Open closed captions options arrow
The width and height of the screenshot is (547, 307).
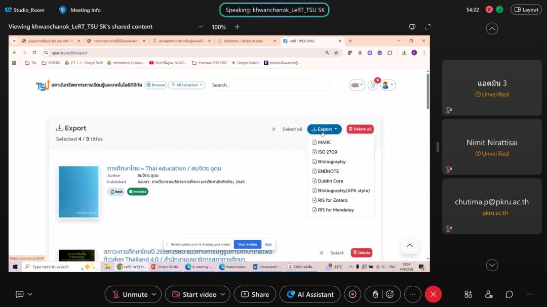[x=30, y=294]
